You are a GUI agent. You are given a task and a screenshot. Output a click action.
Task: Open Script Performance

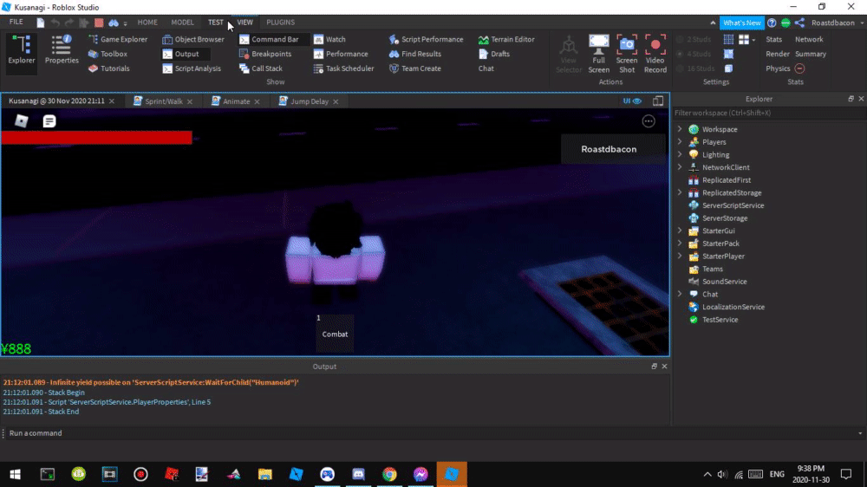click(426, 39)
